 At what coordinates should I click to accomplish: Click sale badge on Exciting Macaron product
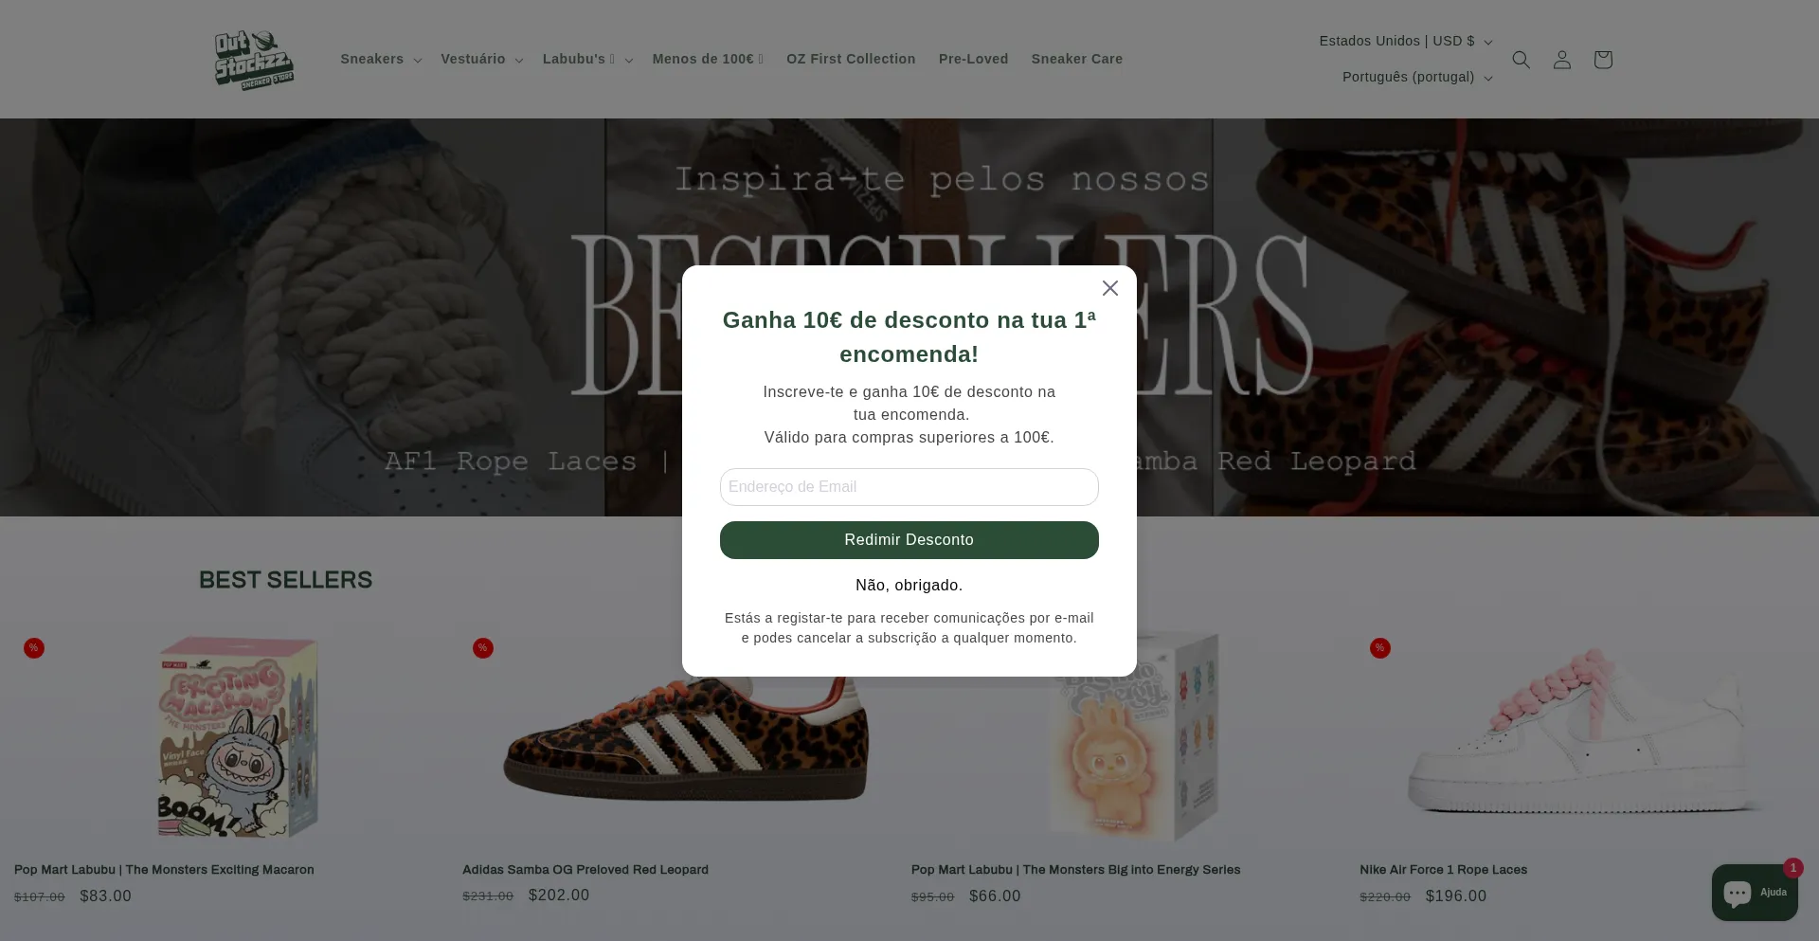click(x=34, y=648)
